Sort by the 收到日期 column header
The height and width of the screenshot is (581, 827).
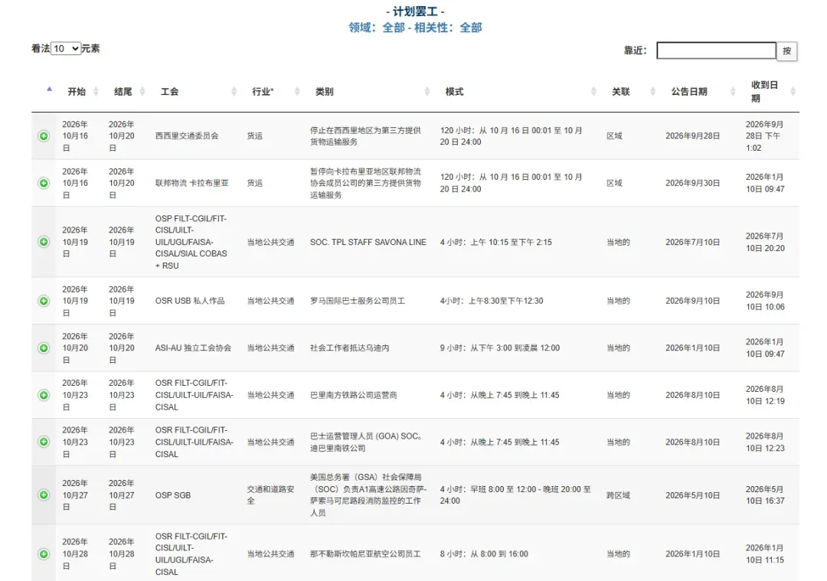(x=764, y=92)
